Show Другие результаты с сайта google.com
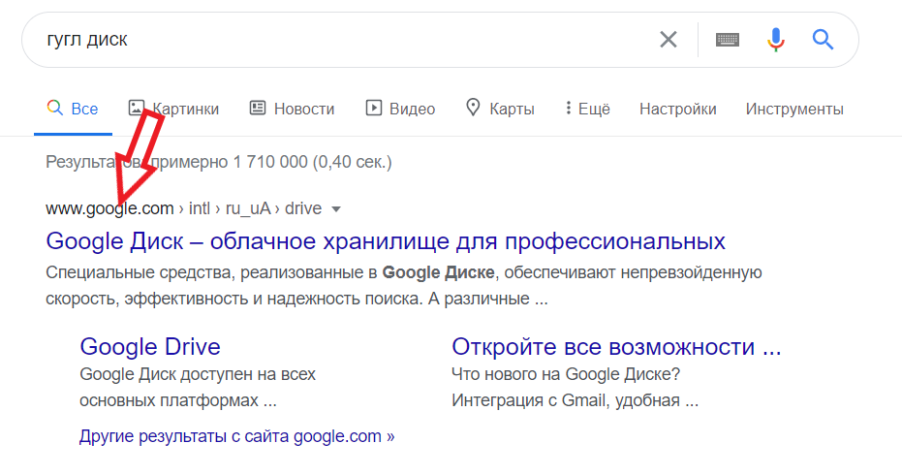This screenshot has width=902, height=475. pos(237,436)
